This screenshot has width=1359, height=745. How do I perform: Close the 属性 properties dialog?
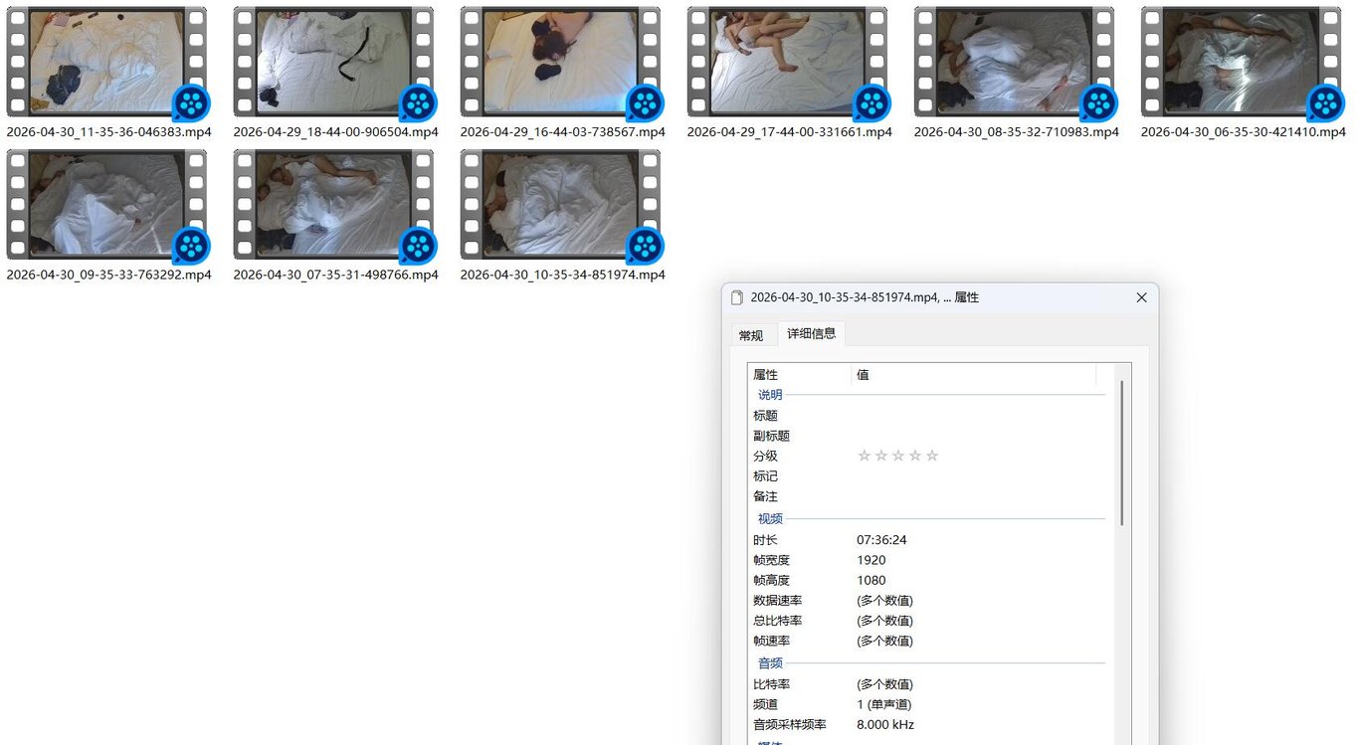(1141, 297)
